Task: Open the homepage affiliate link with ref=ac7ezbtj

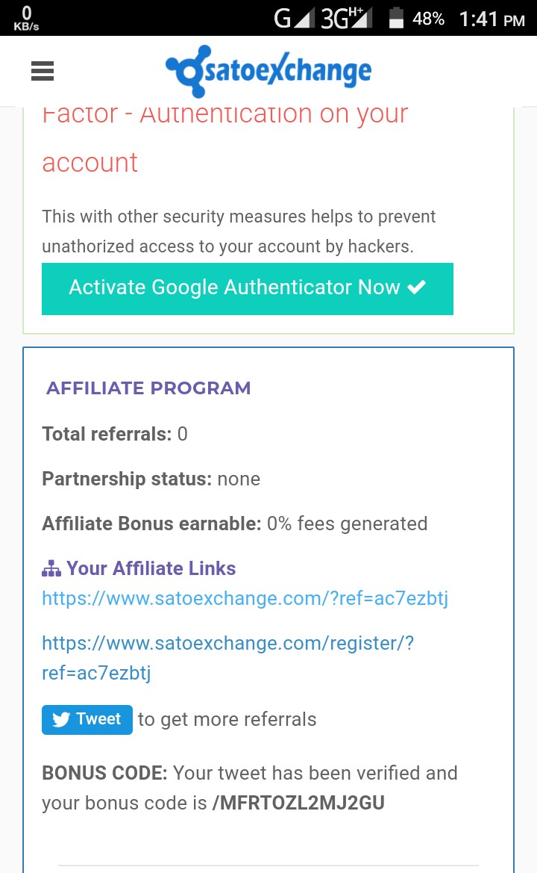Action: [245, 598]
